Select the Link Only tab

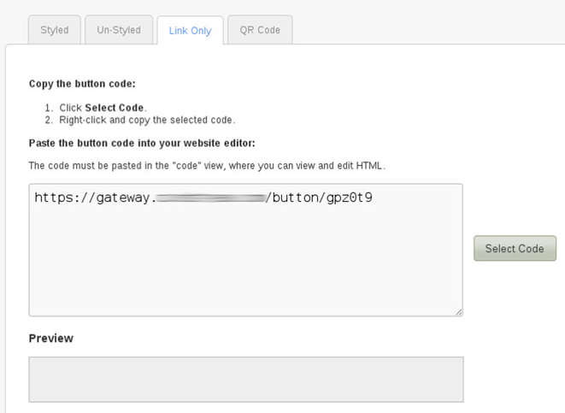point(191,31)
